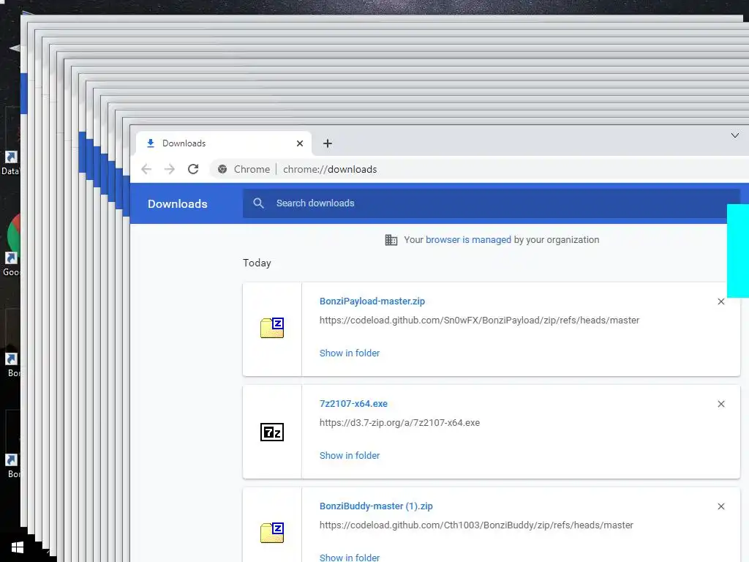Click the BonziPayload-master.zip file icon
This screenshot has width=749, height=562.
click(272, 328)
